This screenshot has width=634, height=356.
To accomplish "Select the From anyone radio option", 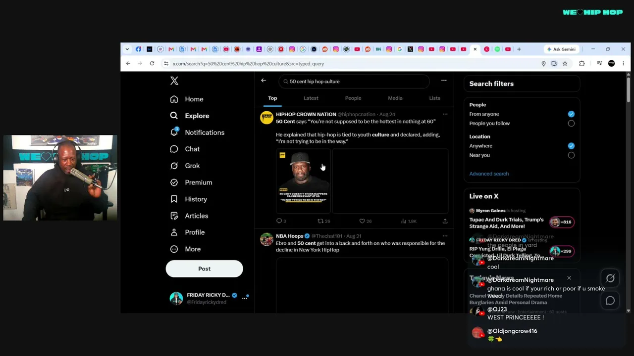I will 571,114.
